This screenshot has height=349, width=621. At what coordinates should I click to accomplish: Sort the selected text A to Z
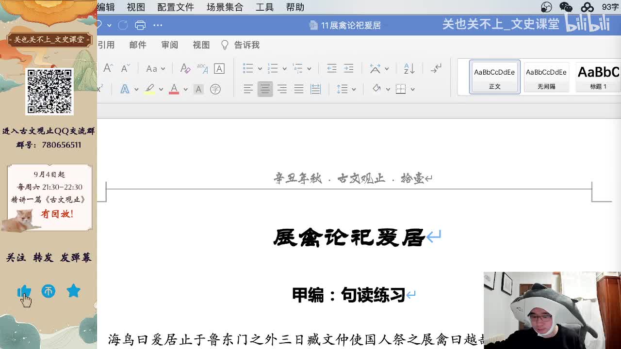point(409,68)
